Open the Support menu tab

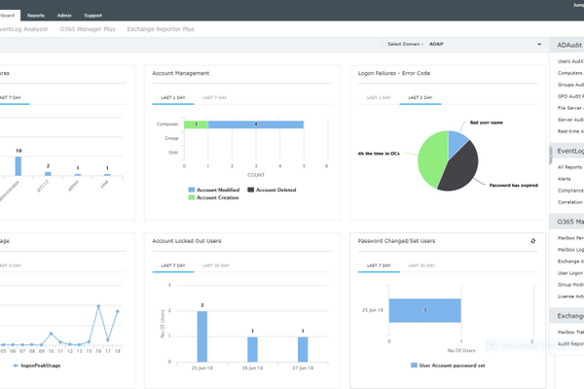coord(92,16)
